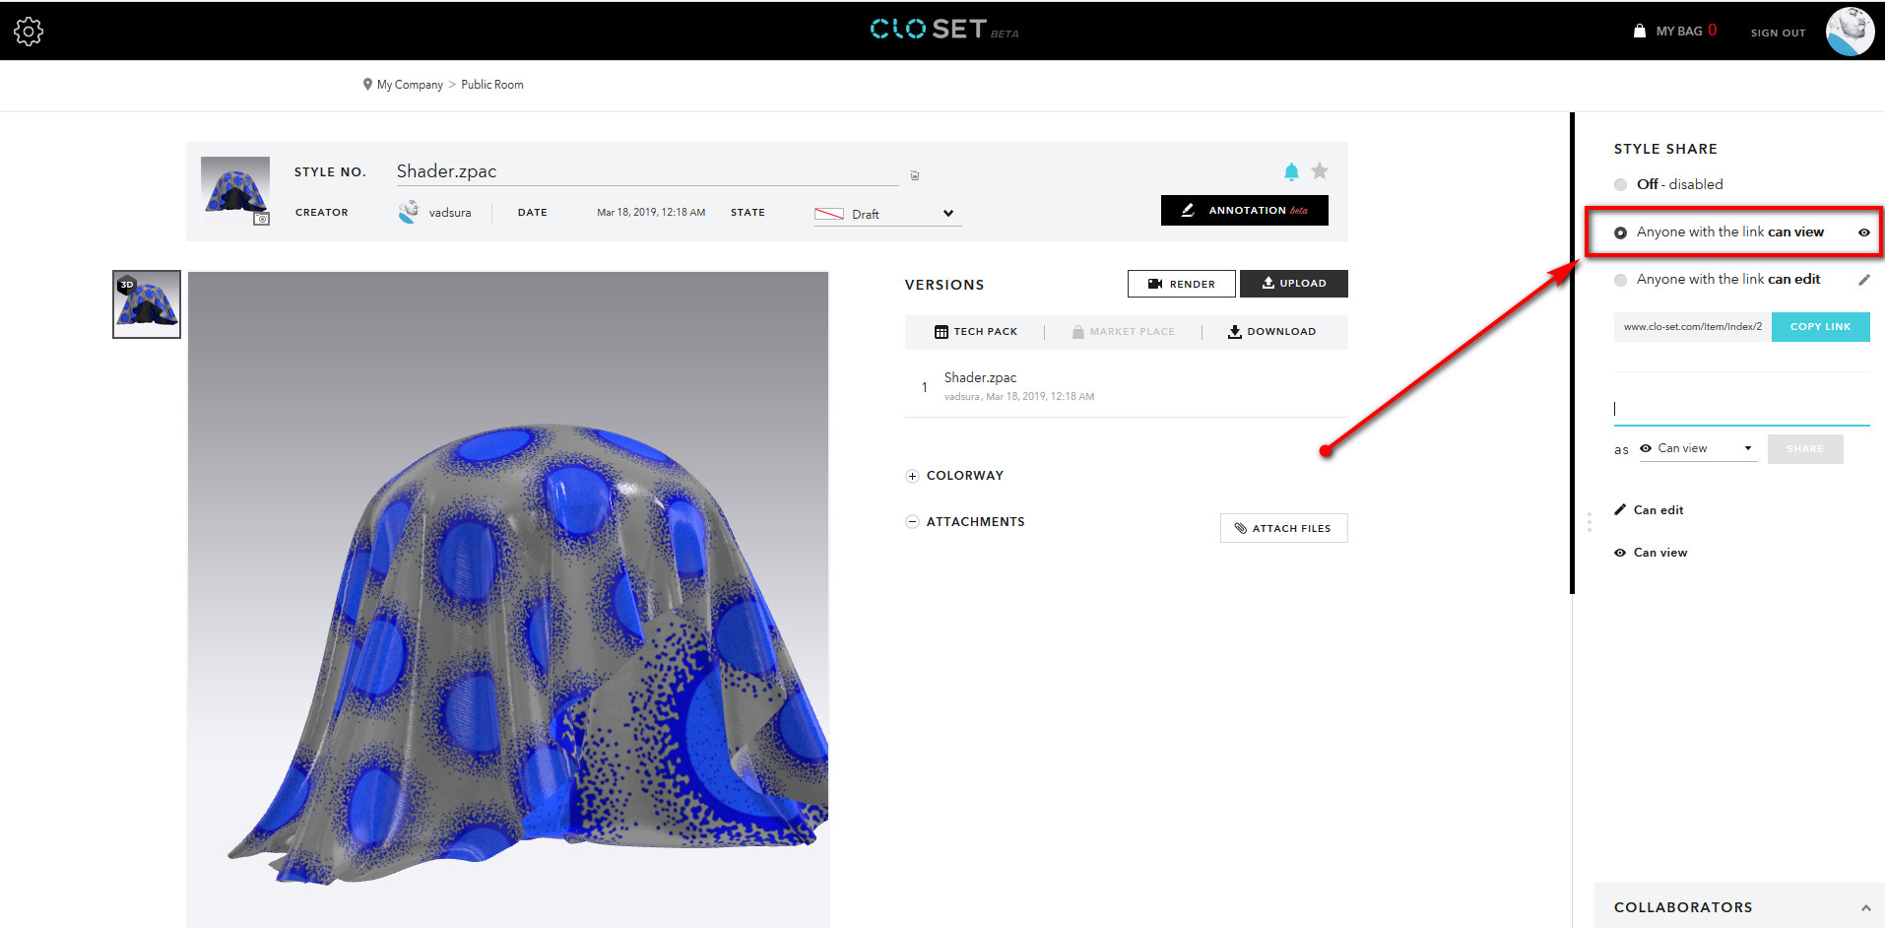The image size is (1885, 928).
Task: Open the settings gear icon
Action: (29, 32)
